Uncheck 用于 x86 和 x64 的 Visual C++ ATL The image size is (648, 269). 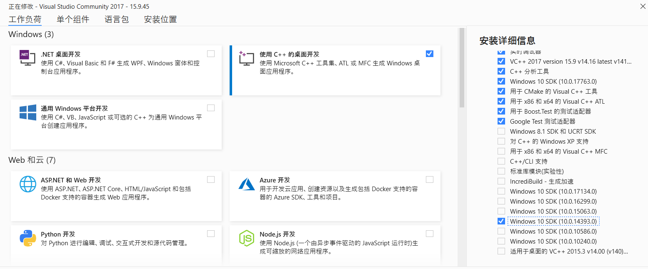pyautogui.click(x=501, y=101)
